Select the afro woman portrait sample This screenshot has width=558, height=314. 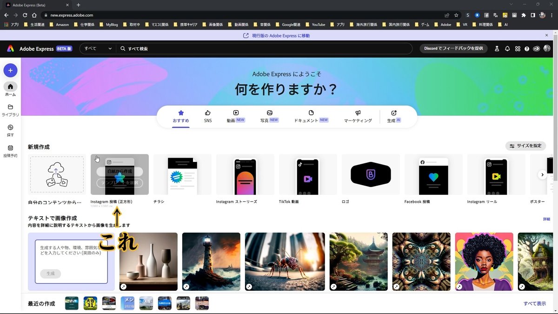pyautogui.click(x=484, y=262)
